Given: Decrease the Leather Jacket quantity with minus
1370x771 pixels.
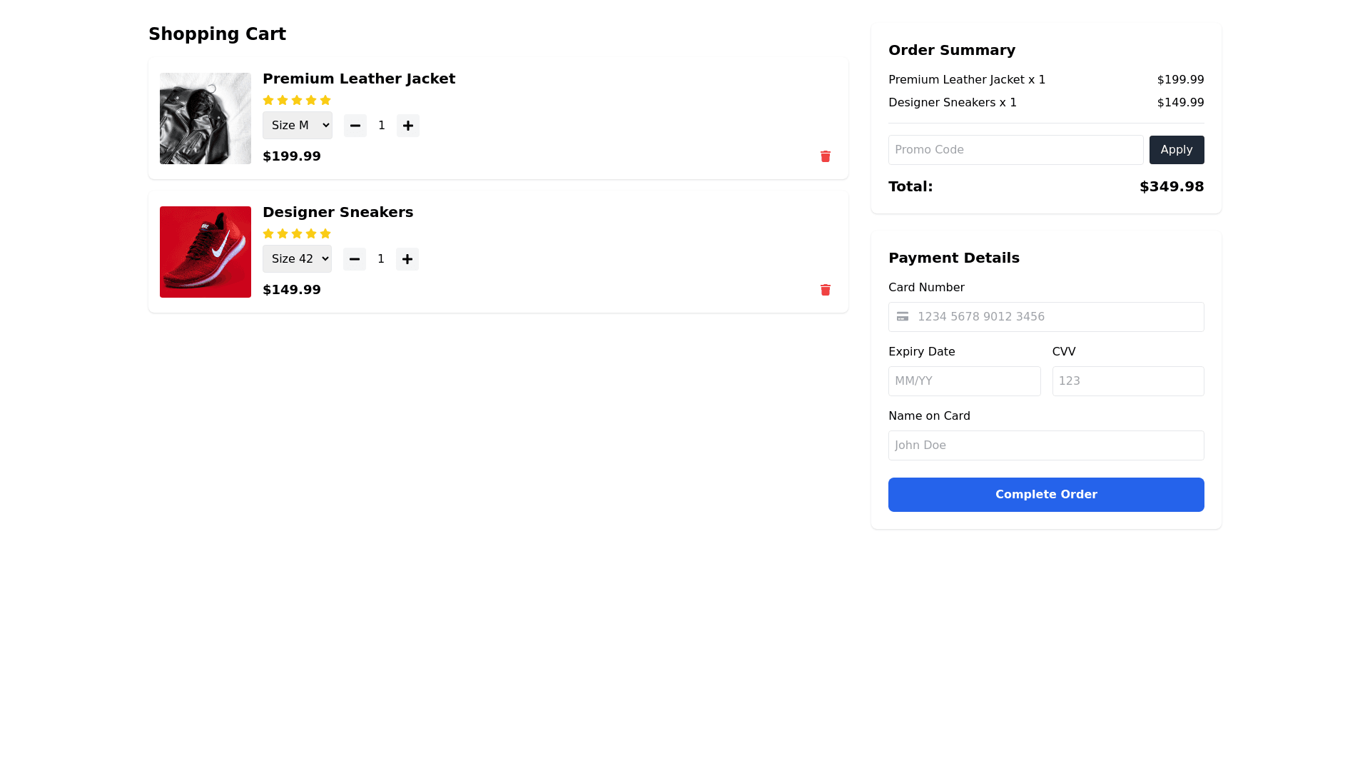Looking at the screenshot, I should [x=355, y=126].
